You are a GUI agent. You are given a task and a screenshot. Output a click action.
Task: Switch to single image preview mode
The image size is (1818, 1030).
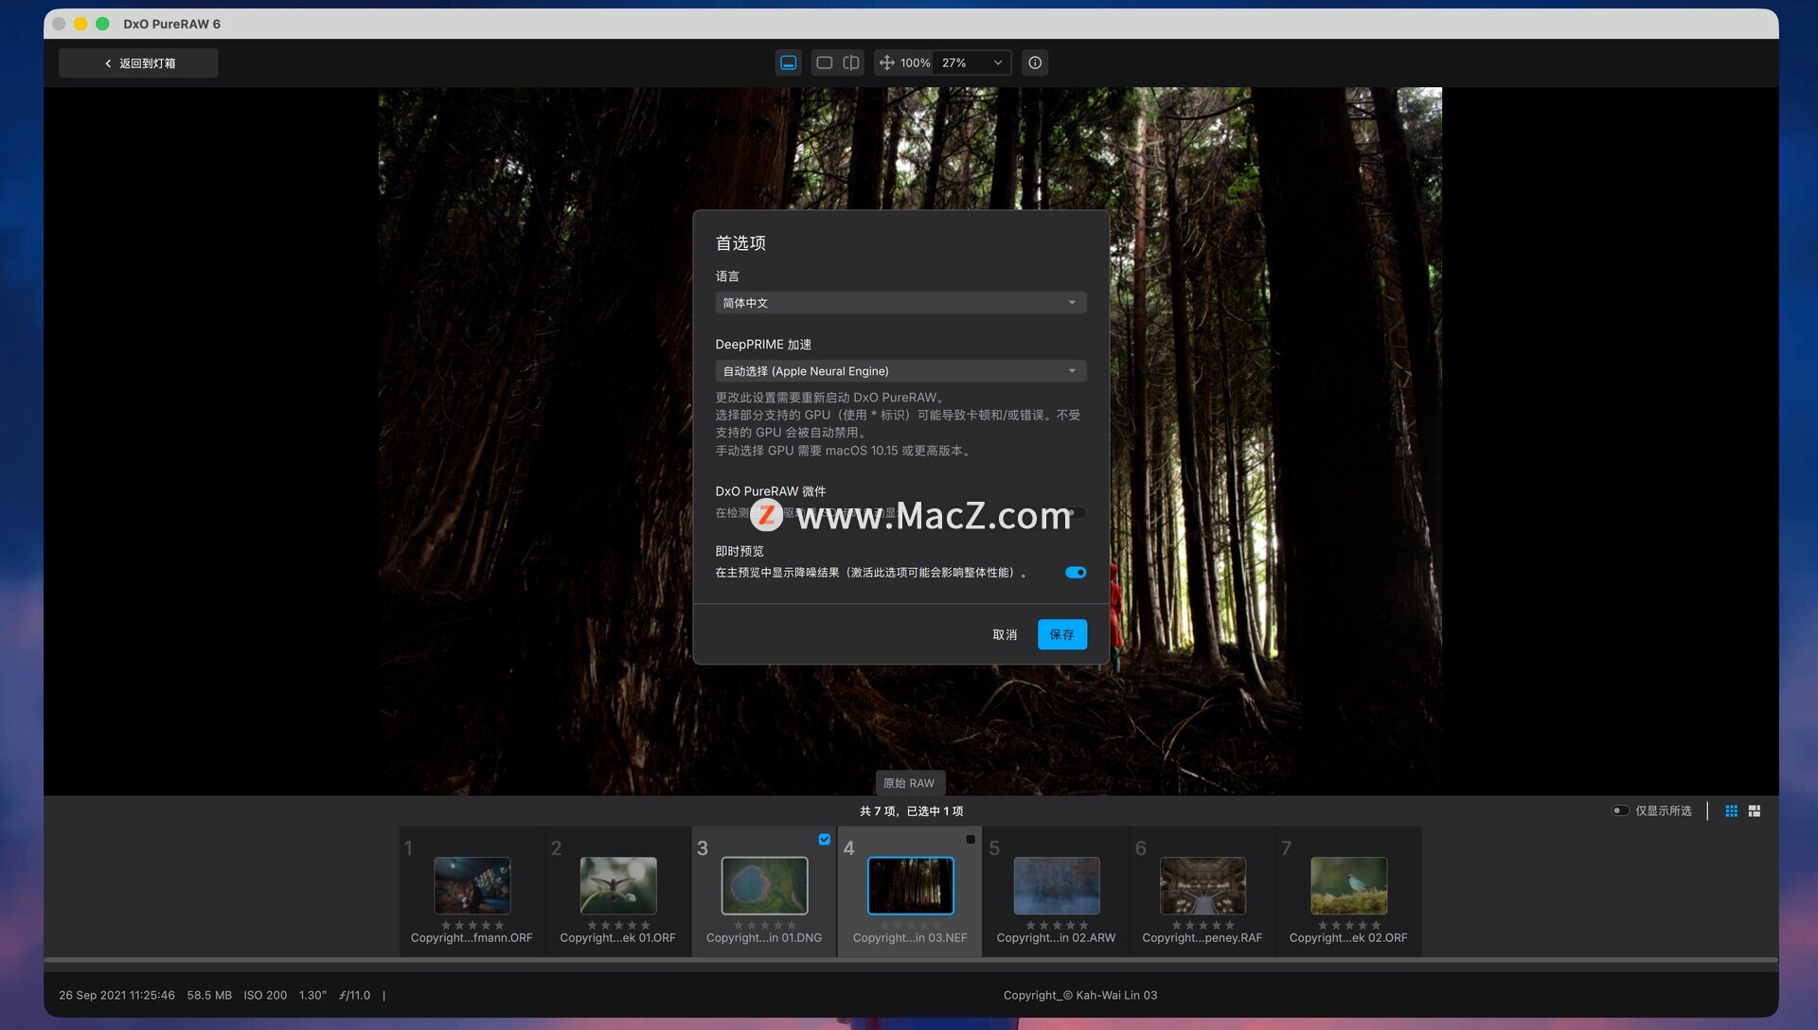pyautogui.click(x=824, y=62)
